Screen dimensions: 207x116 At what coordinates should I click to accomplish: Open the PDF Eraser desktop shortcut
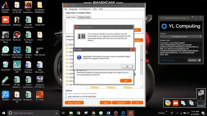point(5,81)
